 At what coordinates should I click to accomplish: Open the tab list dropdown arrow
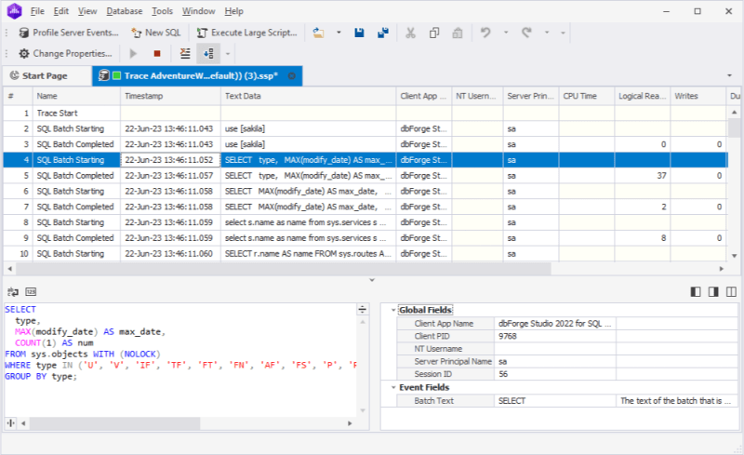coord(729,75)
